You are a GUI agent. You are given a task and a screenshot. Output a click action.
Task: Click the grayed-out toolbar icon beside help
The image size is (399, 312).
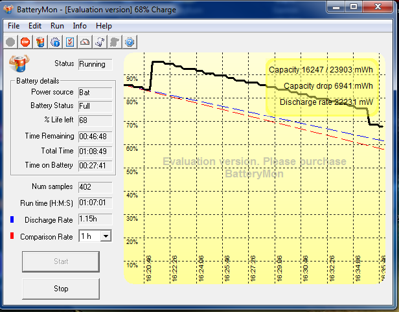click(x=115, y=42)
